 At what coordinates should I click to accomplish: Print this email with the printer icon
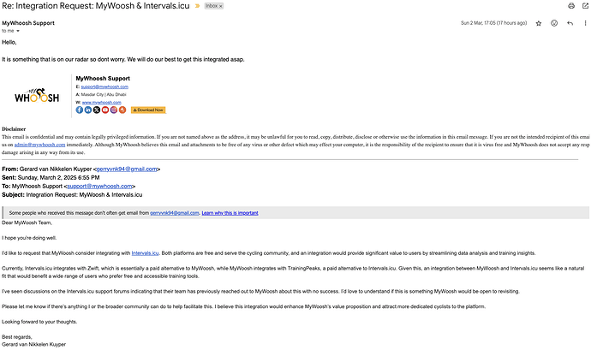click(x=571, y=6)
